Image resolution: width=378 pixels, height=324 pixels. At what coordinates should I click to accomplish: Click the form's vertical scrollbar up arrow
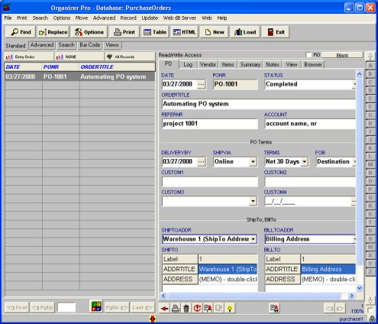click(359, 74)
